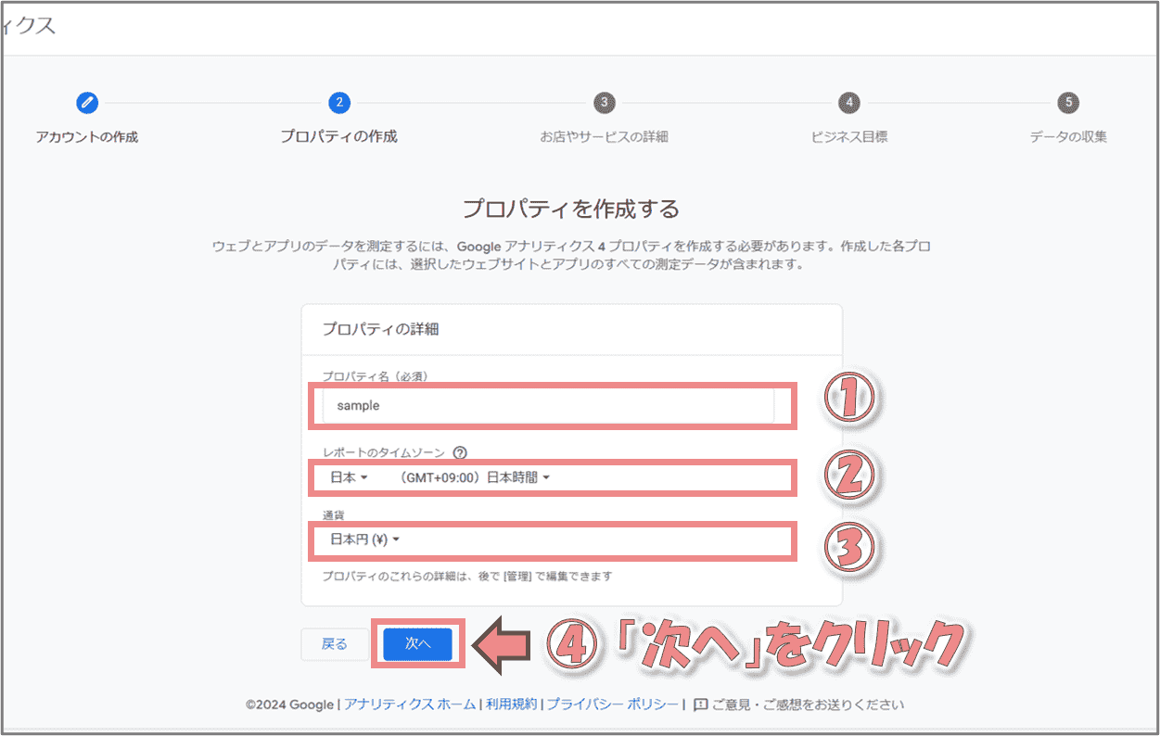Select the プロパティの作成 step label

[339, 136]
